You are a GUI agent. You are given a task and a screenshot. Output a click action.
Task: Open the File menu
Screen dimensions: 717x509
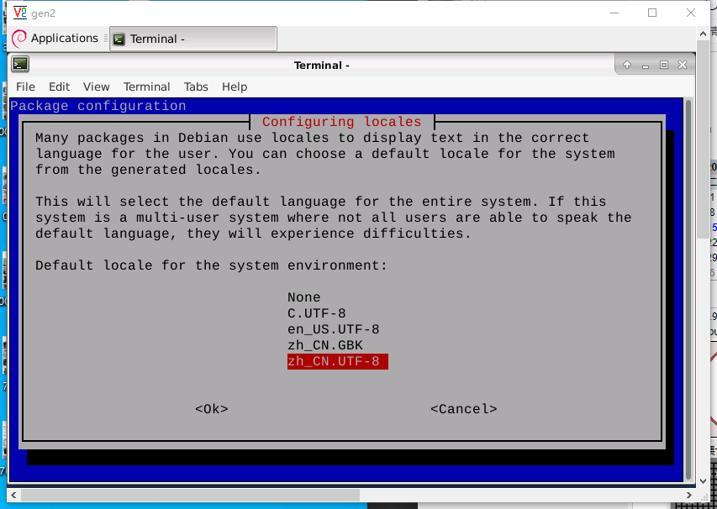(x=25, y=87)
